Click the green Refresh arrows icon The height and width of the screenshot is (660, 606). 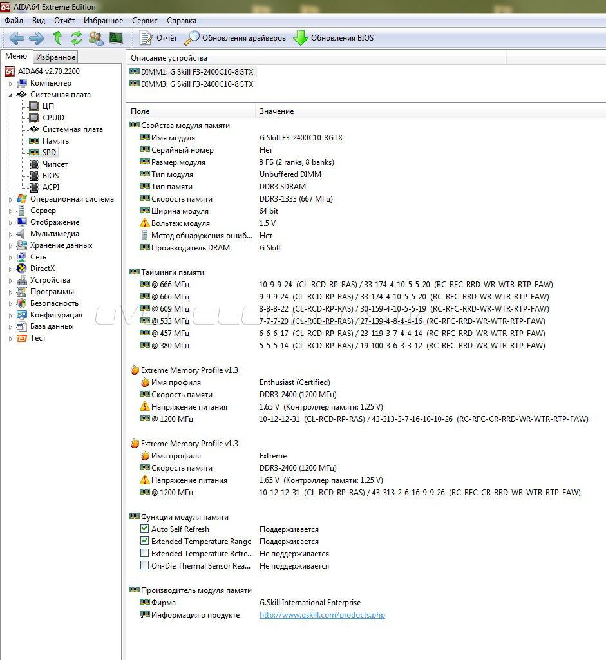pos(76,38)
